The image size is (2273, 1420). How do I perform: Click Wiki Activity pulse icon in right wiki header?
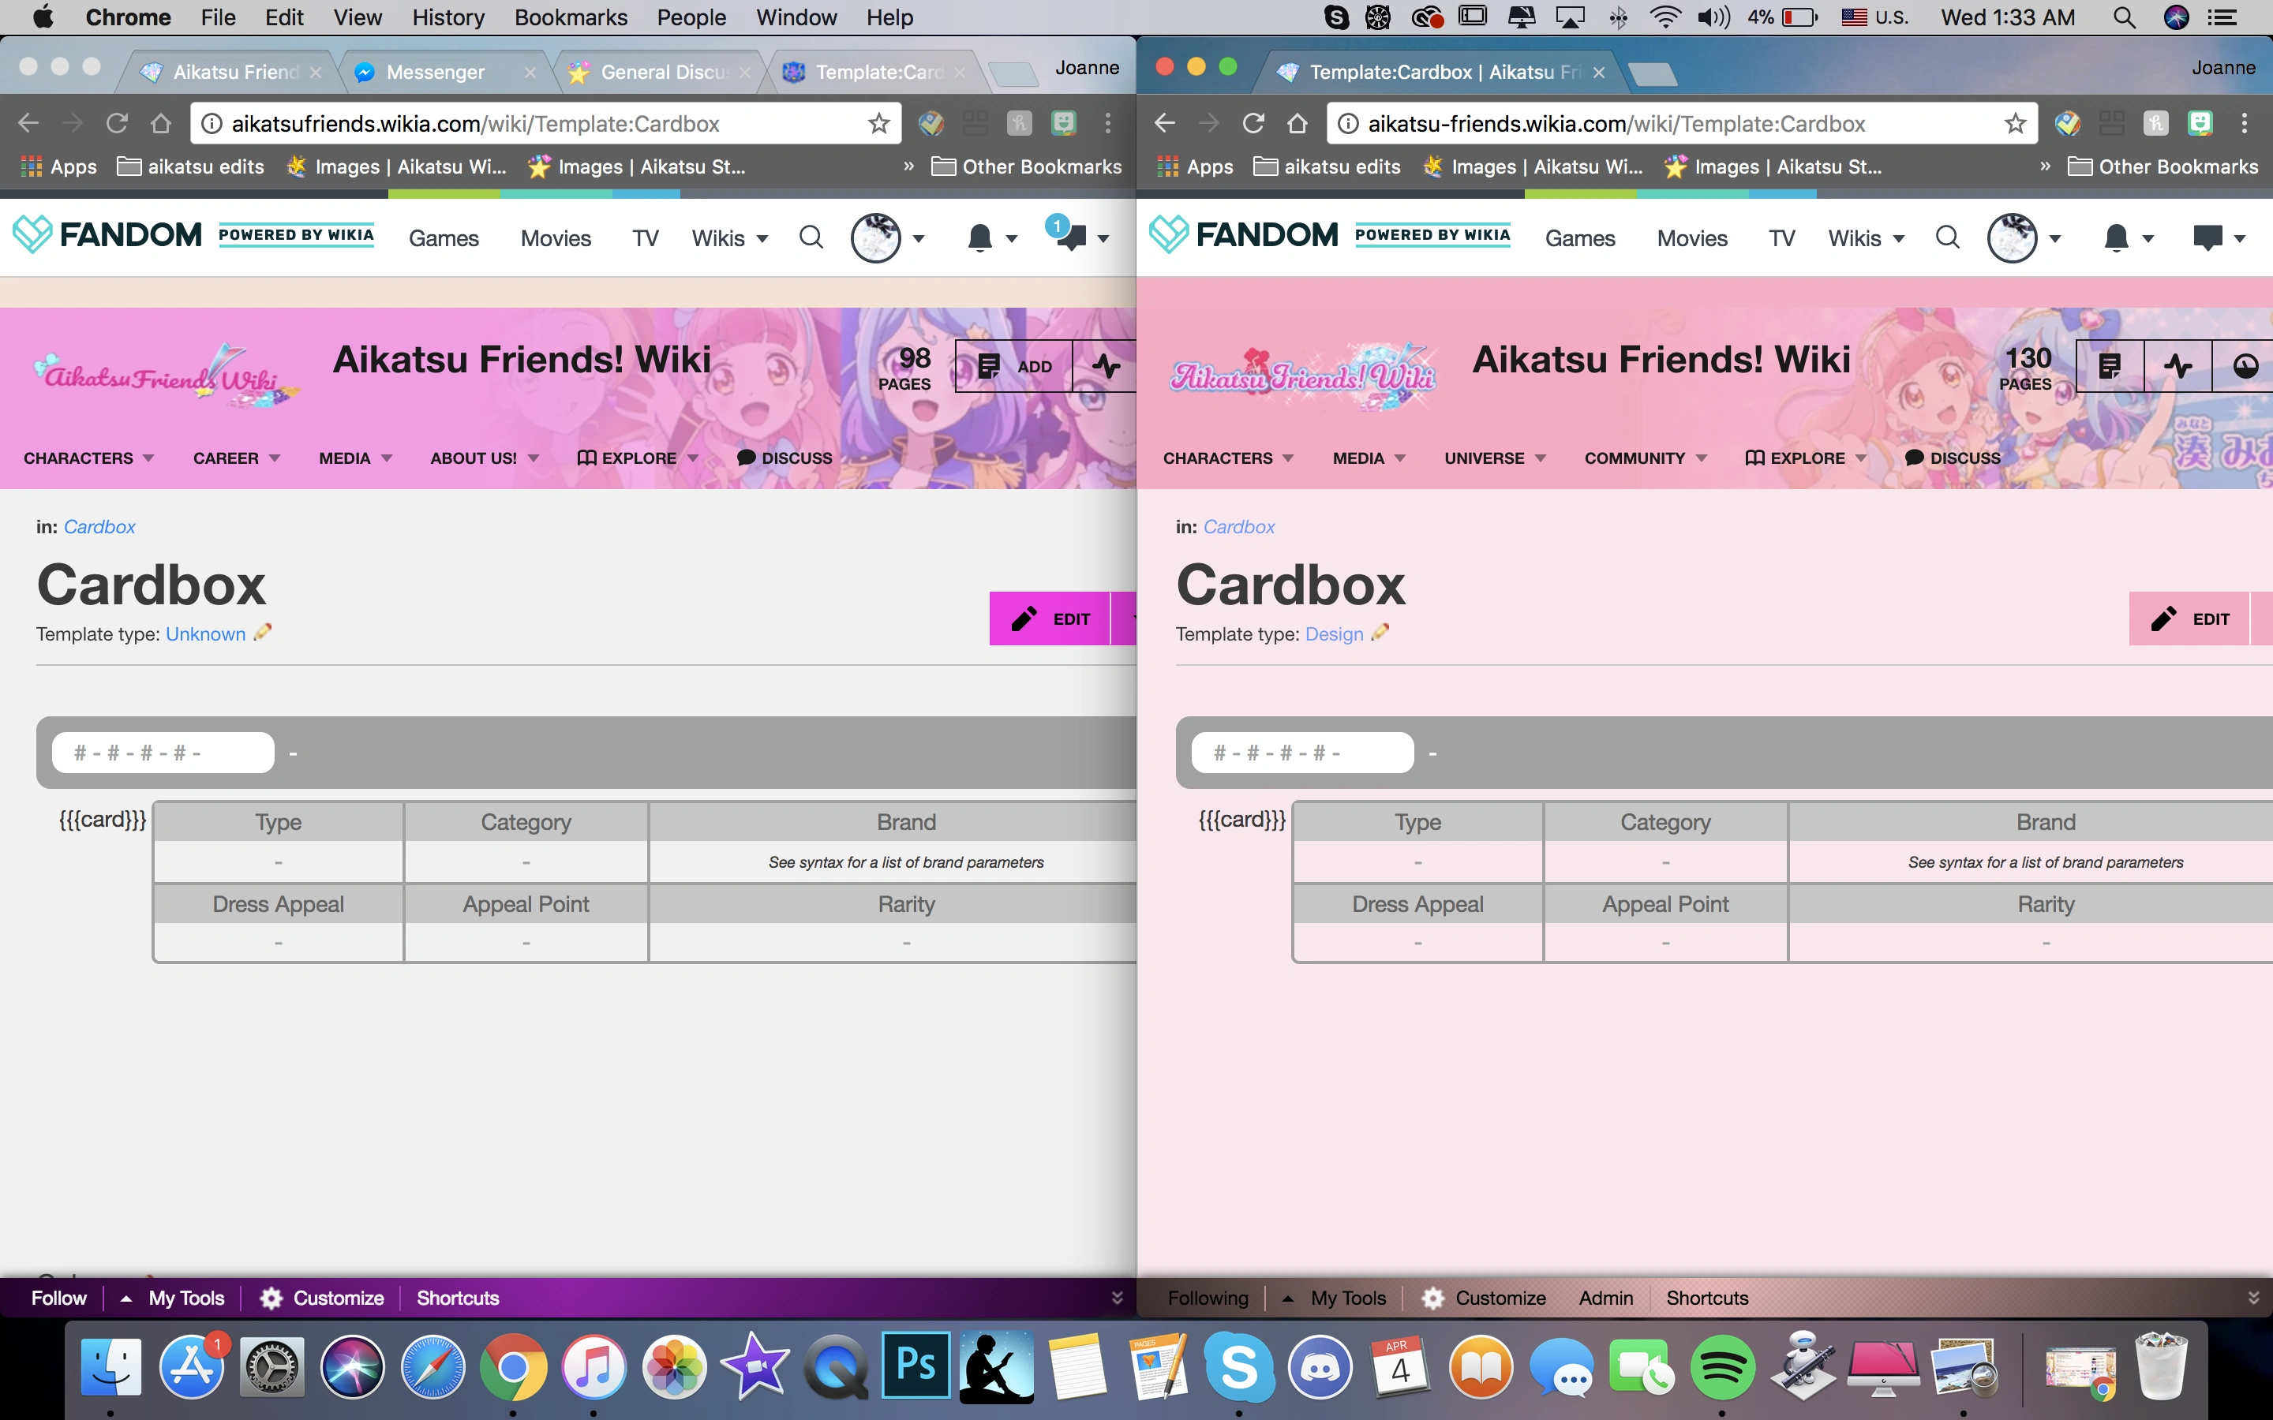tap(2178, 366)
